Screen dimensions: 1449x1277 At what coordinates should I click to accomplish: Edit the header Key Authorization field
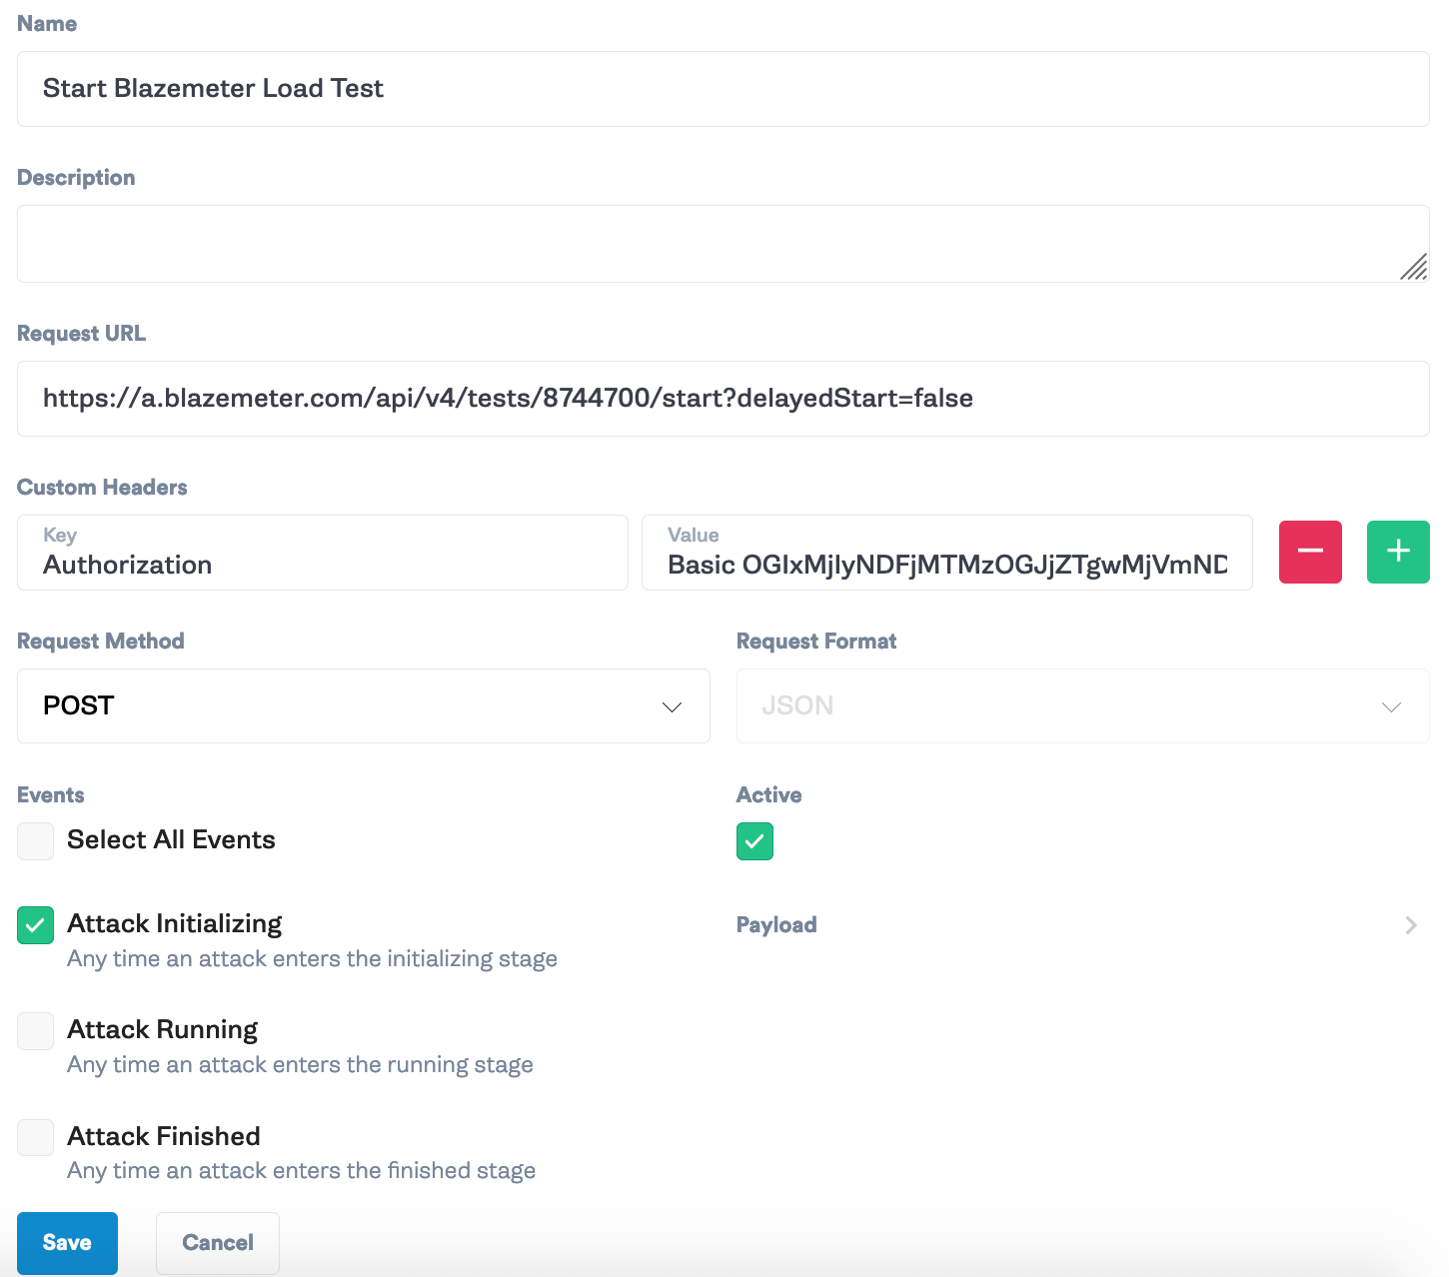point(323,553)
